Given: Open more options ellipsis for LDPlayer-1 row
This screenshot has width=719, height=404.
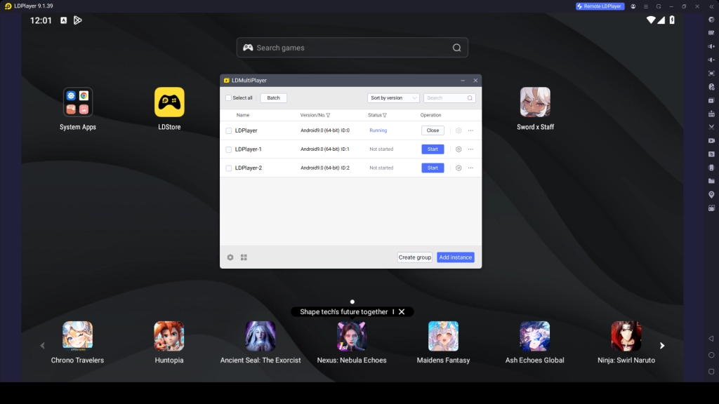Looking at the screenshot, I should pyautogui.click(x=471, y=149).
